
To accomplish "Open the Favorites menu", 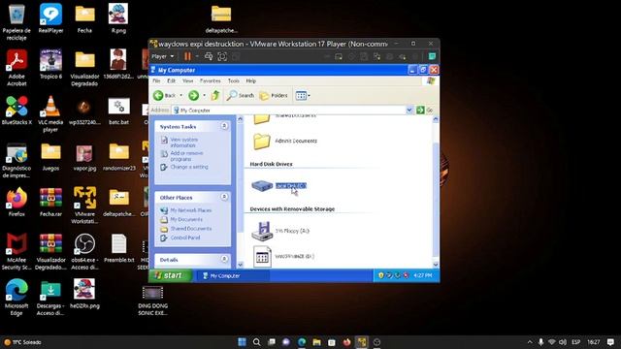I will [211, 80].
